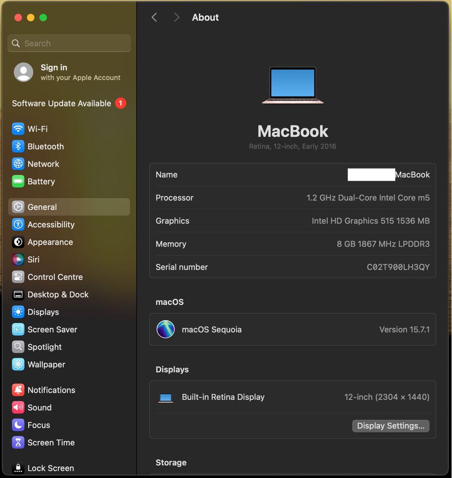The height and width of the screenshot is (478, 452).
Task: Click the Notifications icon
Action: (18, 390)
